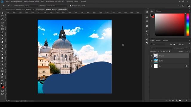191x107 pixels.
Task: Open the sample size 'Точка' dropdown
Action: (31, 6)
